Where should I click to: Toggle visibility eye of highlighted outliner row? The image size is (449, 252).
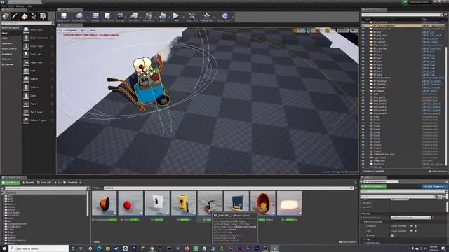363,25
